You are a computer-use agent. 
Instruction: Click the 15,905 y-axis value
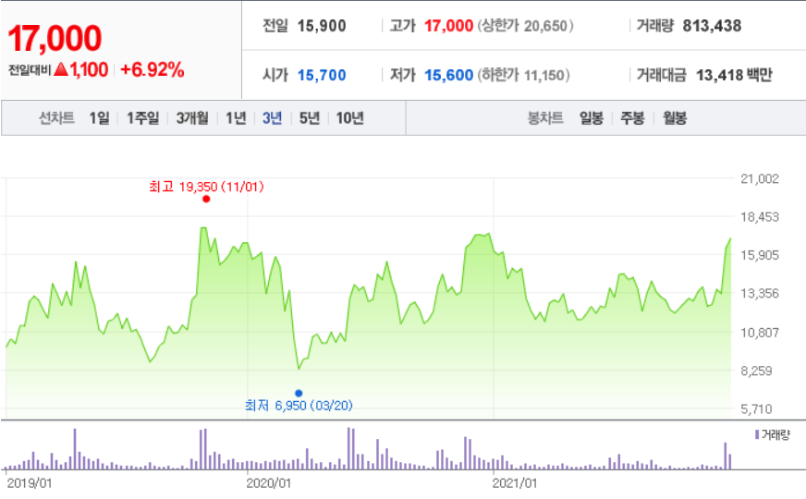[759, 255]
